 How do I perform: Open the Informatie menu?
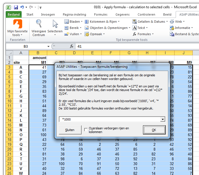click(181, 28)
